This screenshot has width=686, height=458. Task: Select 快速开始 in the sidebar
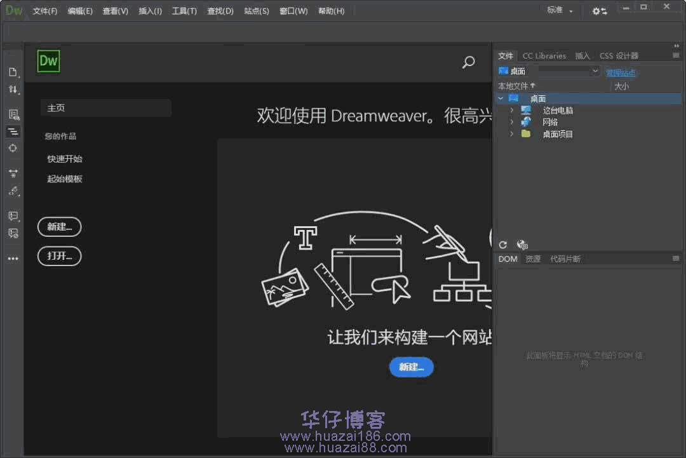(x=65, y=159)
